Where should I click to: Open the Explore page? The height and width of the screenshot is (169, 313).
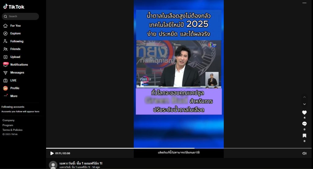[x=15, y=34]
